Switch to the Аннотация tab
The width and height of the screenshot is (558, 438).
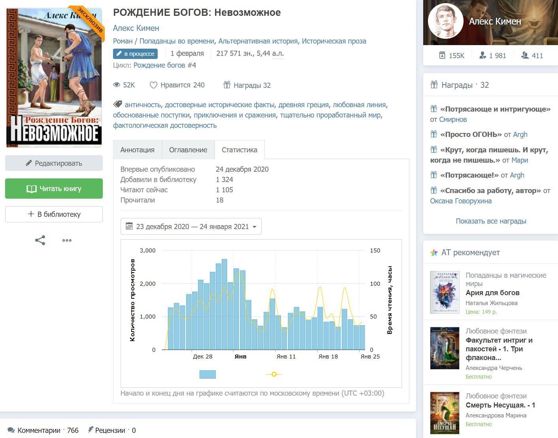[x=137, y=150]
